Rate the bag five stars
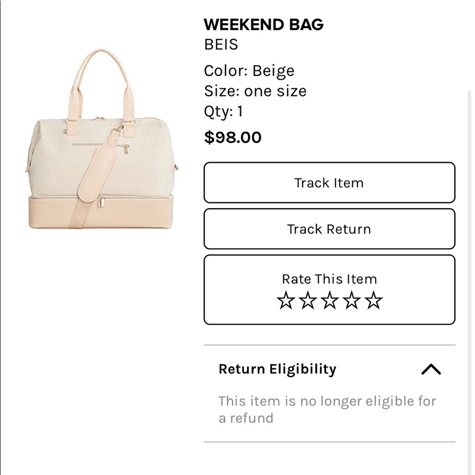The width and height of the screenshot is (475, 475). [x=374, y=301]
